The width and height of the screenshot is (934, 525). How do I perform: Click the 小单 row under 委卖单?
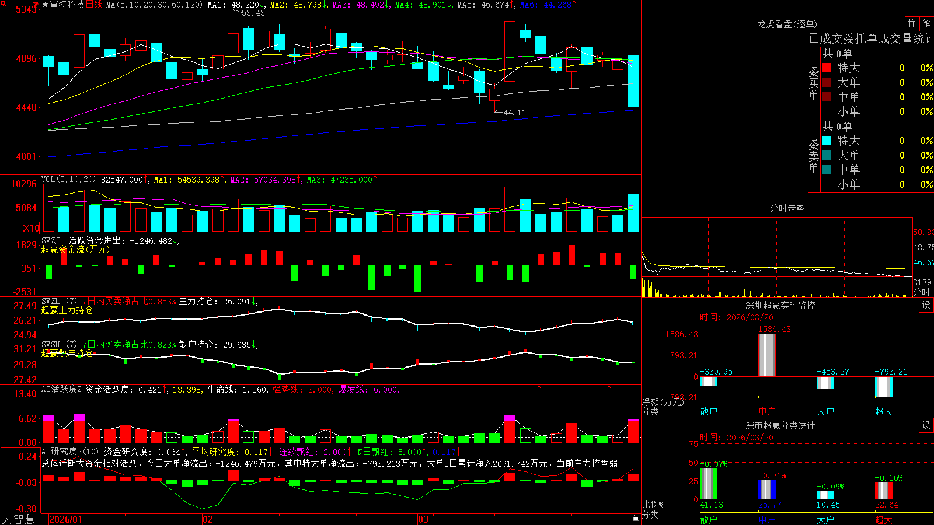coord(877,184)
